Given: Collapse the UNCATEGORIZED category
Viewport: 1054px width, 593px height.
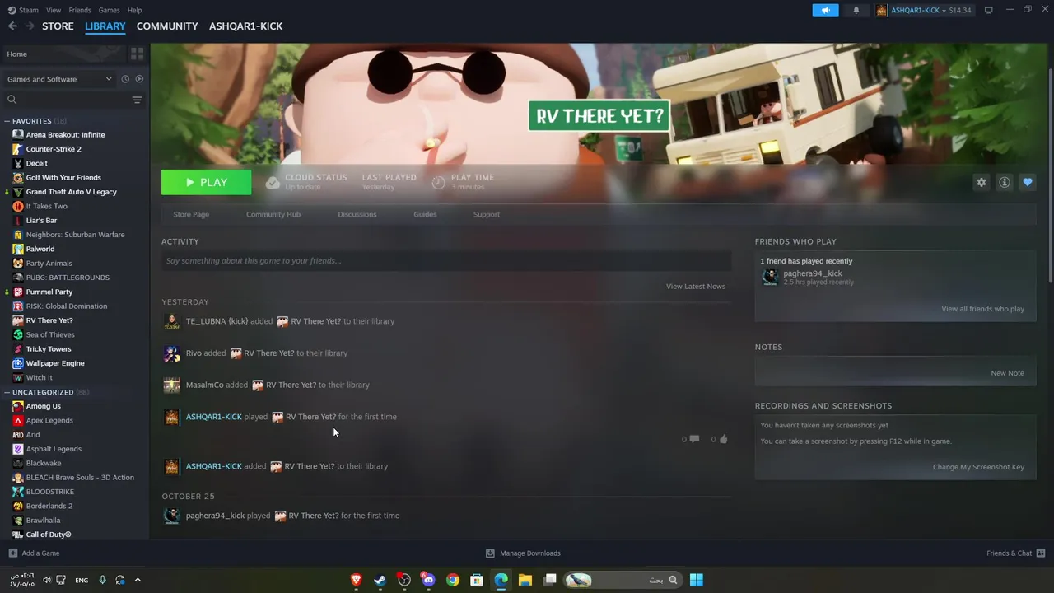Looking at the screenshot, I should (x=7, y=392).
